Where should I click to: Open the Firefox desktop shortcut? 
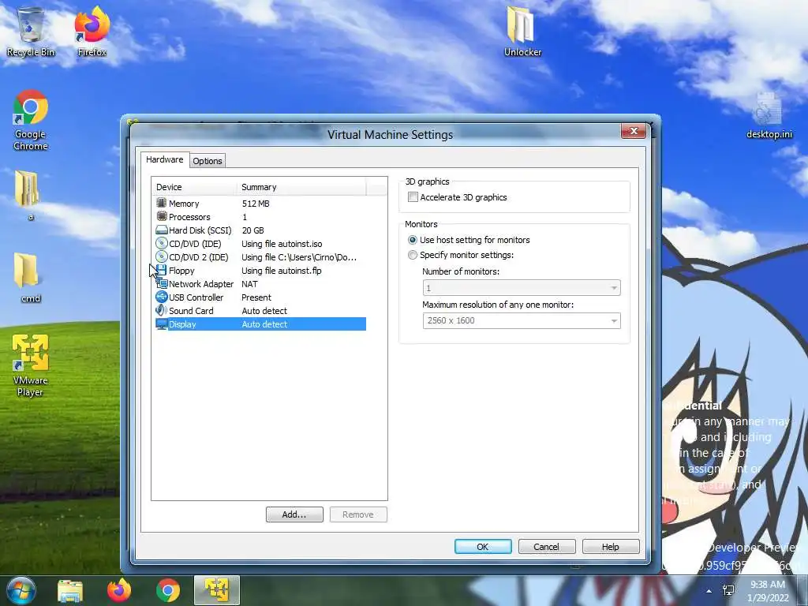click(92, 31)
